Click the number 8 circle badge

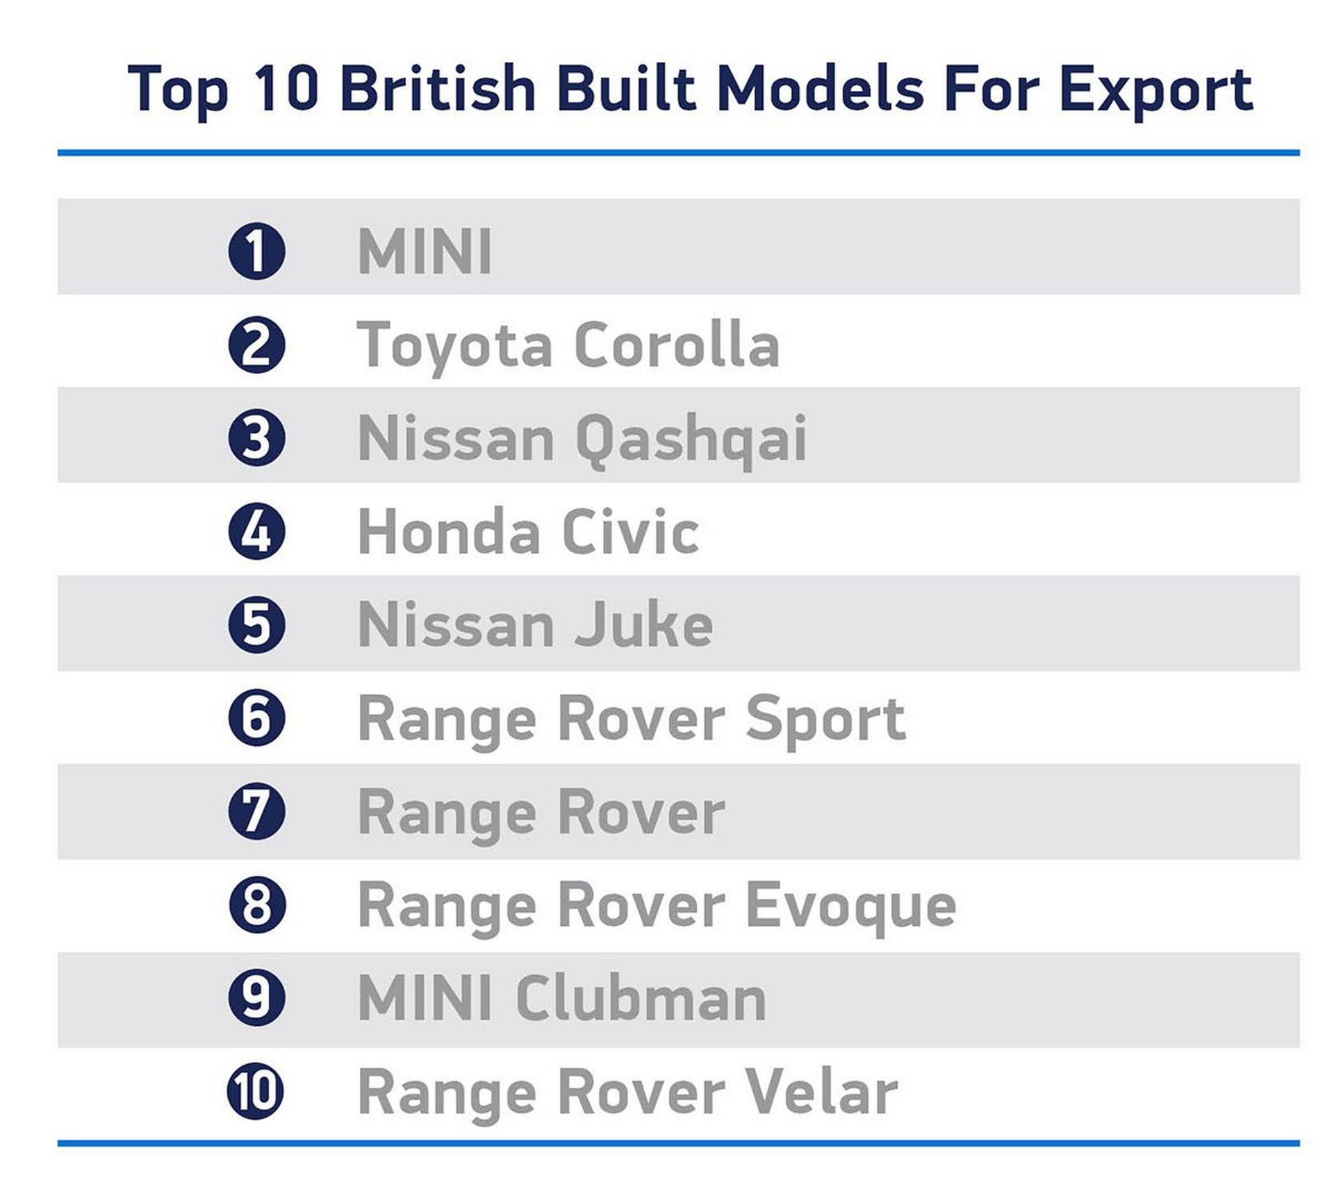[256, 905]
